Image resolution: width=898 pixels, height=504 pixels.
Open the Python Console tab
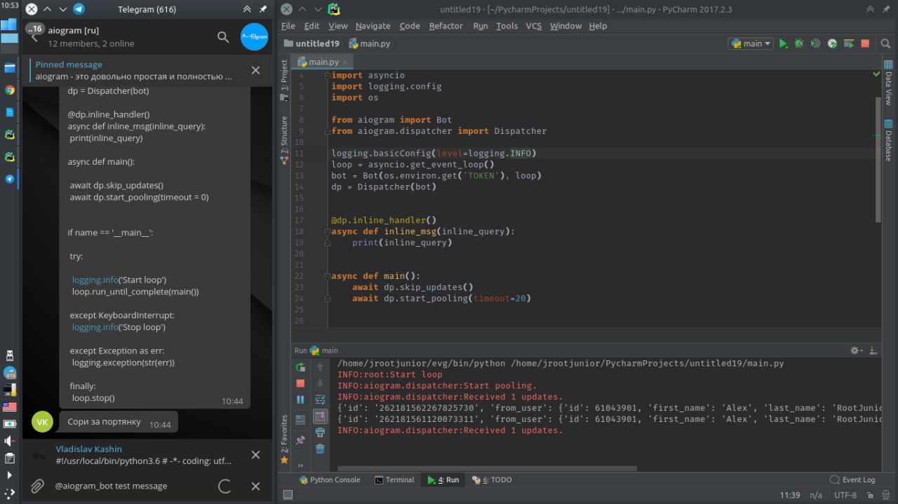[329, 480]
